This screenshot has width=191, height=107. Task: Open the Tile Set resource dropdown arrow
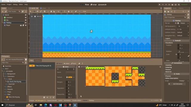tap(188, 23)
